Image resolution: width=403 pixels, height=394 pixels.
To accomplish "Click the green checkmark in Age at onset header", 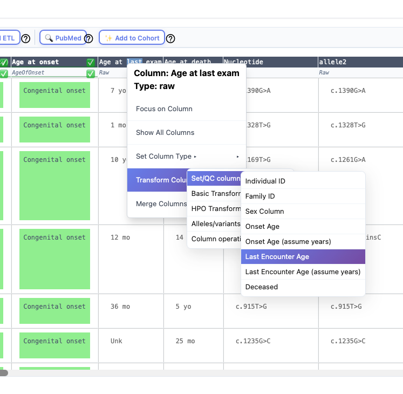I will (91, 63).
